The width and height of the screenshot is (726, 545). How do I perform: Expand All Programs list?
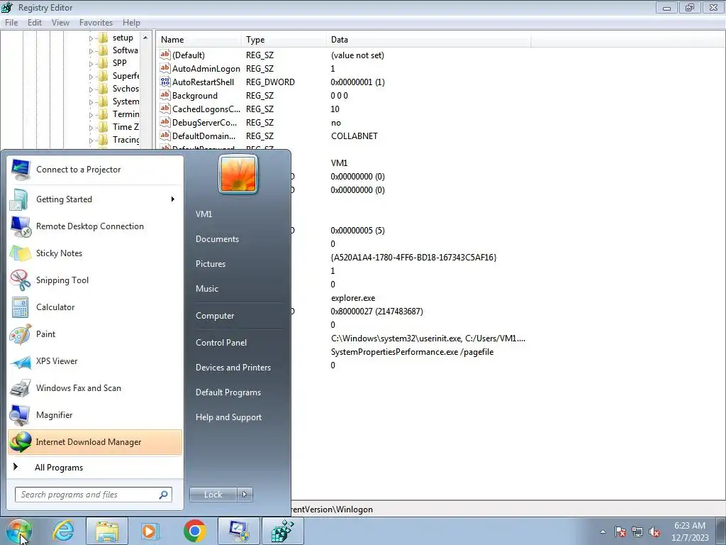tap(59, 468)
